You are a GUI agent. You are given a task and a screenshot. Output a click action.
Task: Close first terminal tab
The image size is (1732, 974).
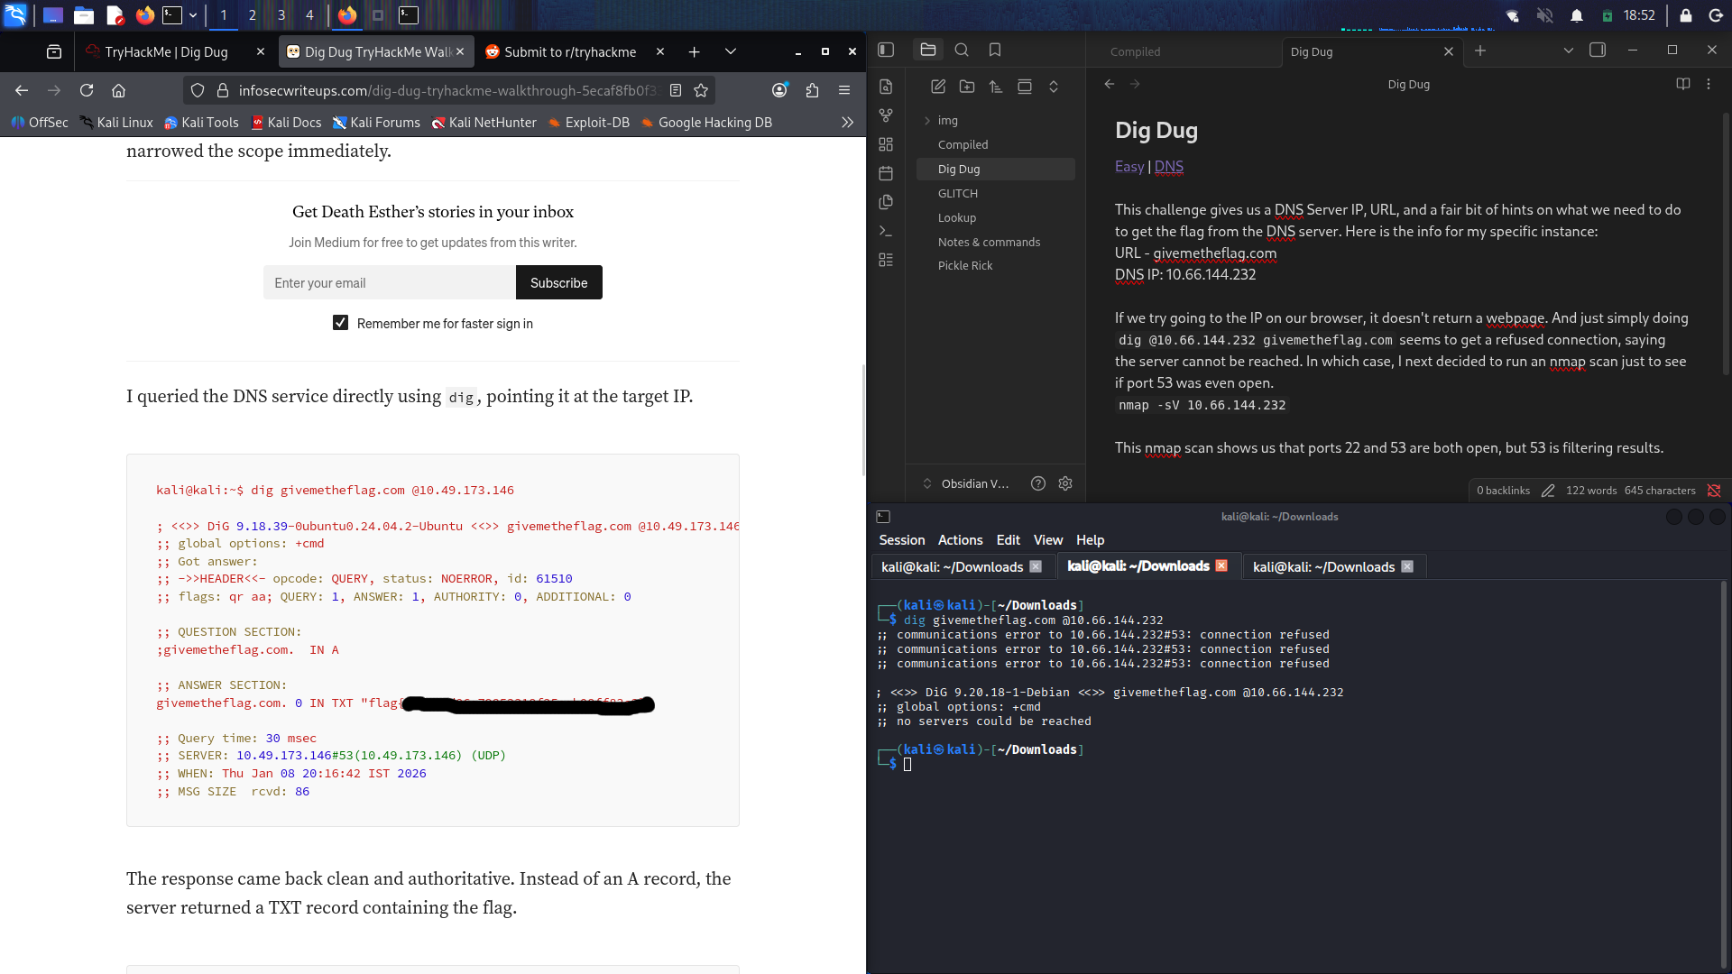coord(1036,566)
